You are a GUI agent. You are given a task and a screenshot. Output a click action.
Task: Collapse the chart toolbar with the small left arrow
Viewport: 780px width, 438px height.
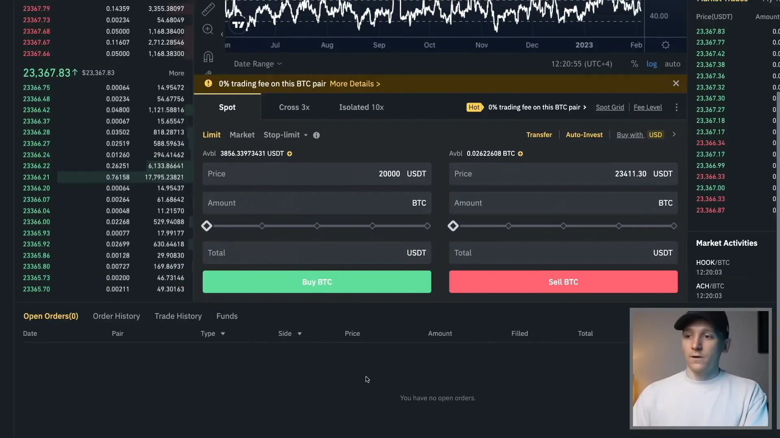(x=222, y=34)
